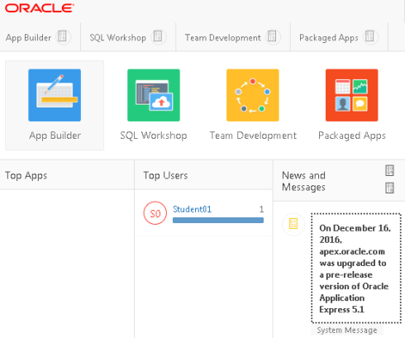Click the News and Messages heading
Viewport: 405px width, 338px height.
[x=303, y=181]
